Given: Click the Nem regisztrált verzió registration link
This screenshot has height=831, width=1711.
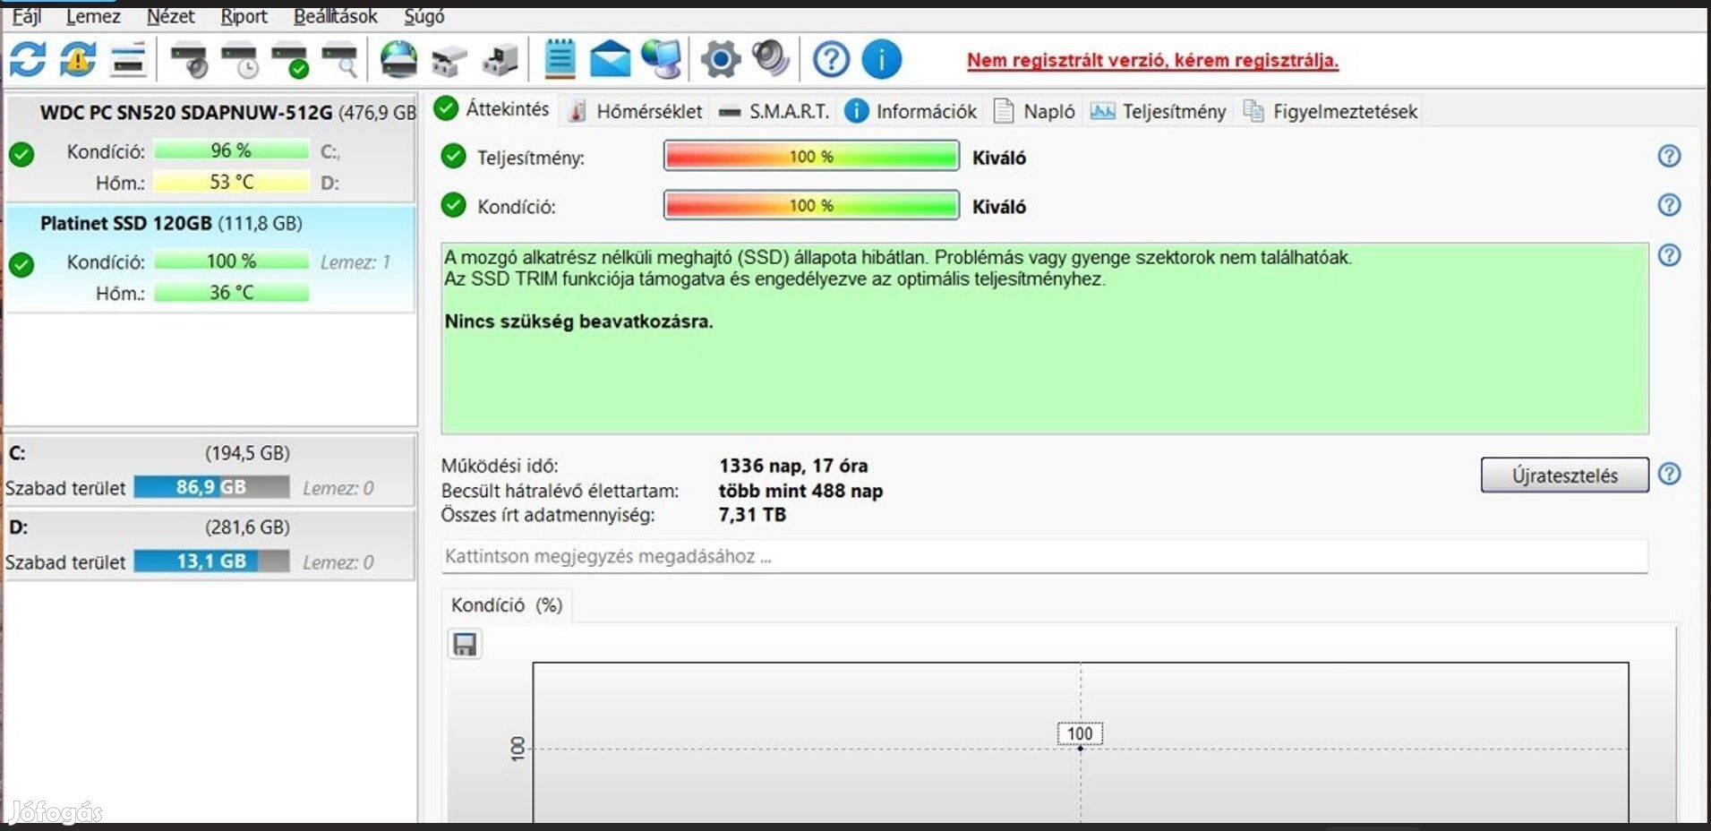Looking at the screenshot, I should 1152,60.
